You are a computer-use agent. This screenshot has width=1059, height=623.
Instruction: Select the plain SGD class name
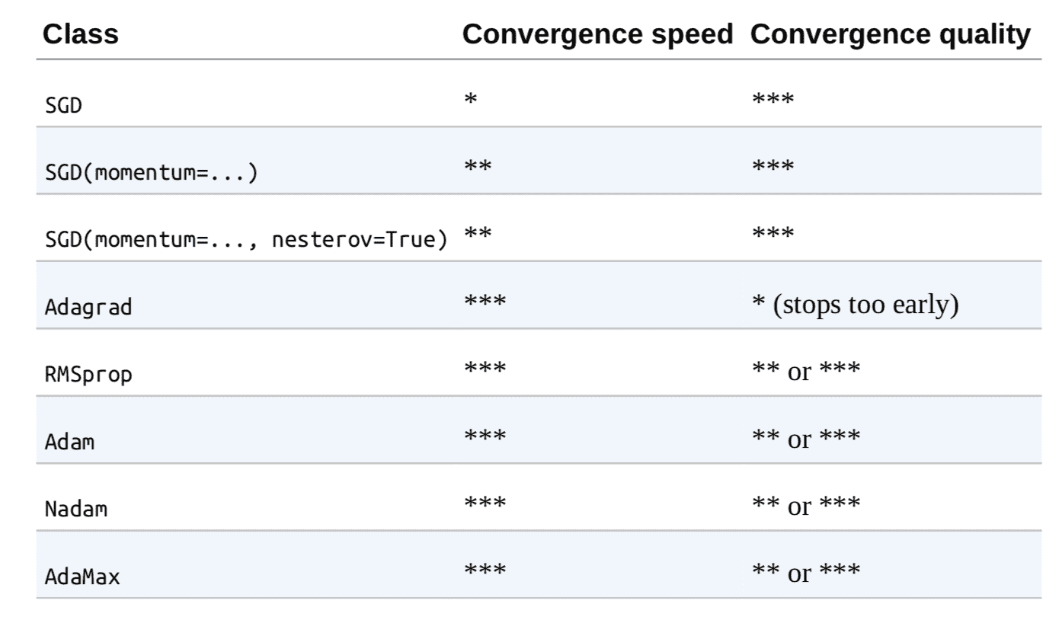(63, 105)
